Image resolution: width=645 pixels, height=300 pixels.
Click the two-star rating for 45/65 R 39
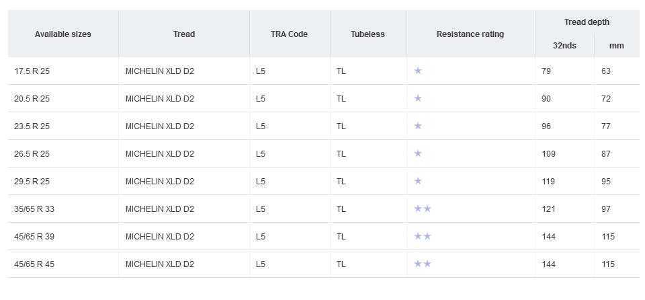pos(423,236)
